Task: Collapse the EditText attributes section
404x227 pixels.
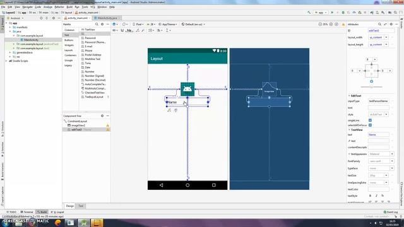Action: 349,96
